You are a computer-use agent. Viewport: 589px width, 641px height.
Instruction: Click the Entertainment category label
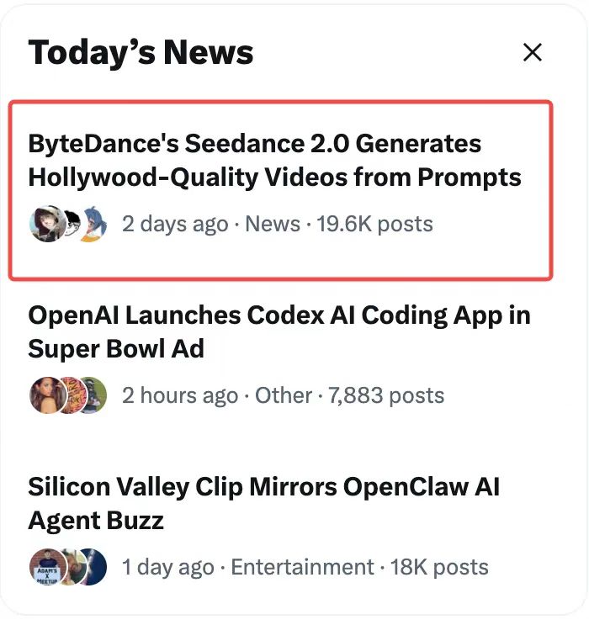click(302, 567)
